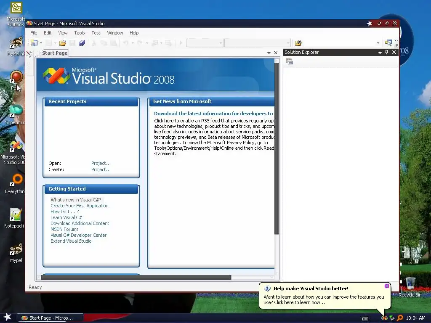Click the Start Debugging play icon
The width and height of the screenshot is (431, 323).
tap(181, 43)
